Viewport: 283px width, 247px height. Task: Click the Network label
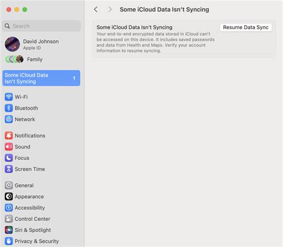[x=25, y=119]
